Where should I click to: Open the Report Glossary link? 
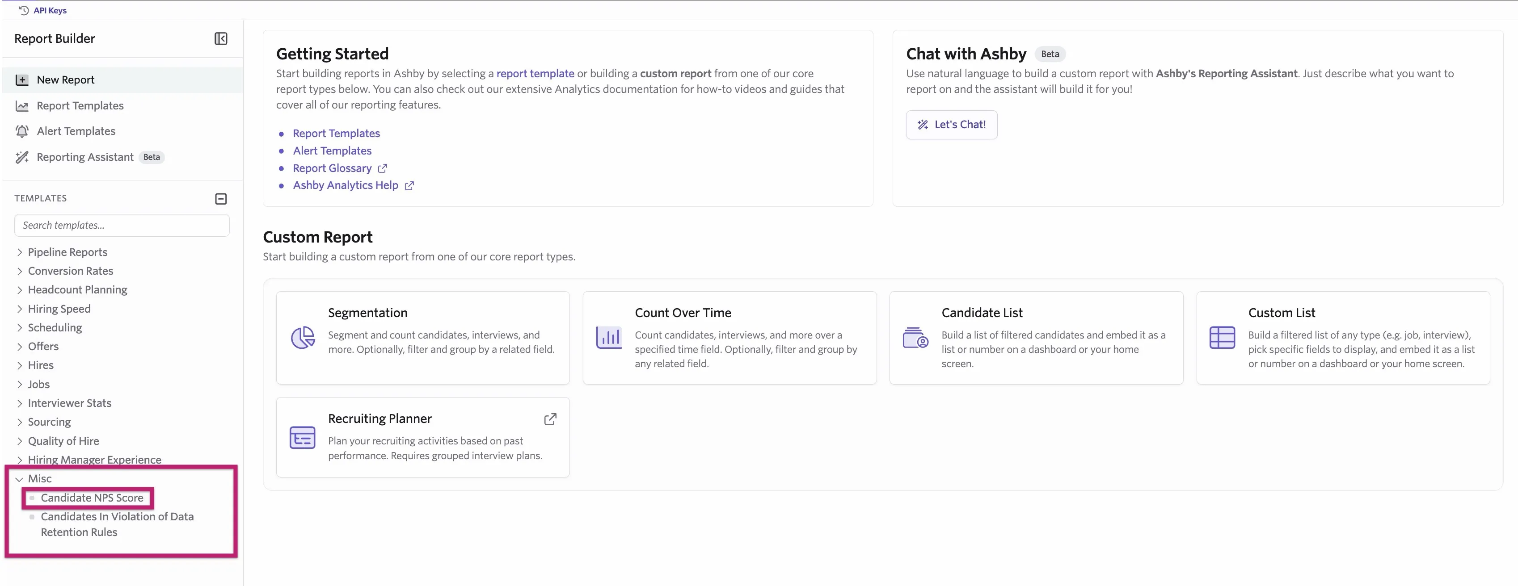(333, 168)
